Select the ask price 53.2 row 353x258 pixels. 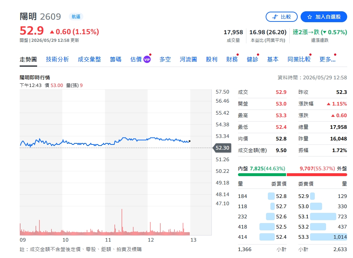pyautogui.click(x=322, y=227)
